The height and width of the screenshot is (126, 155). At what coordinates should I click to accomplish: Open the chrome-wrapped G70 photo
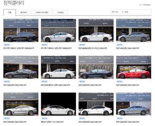134,104
